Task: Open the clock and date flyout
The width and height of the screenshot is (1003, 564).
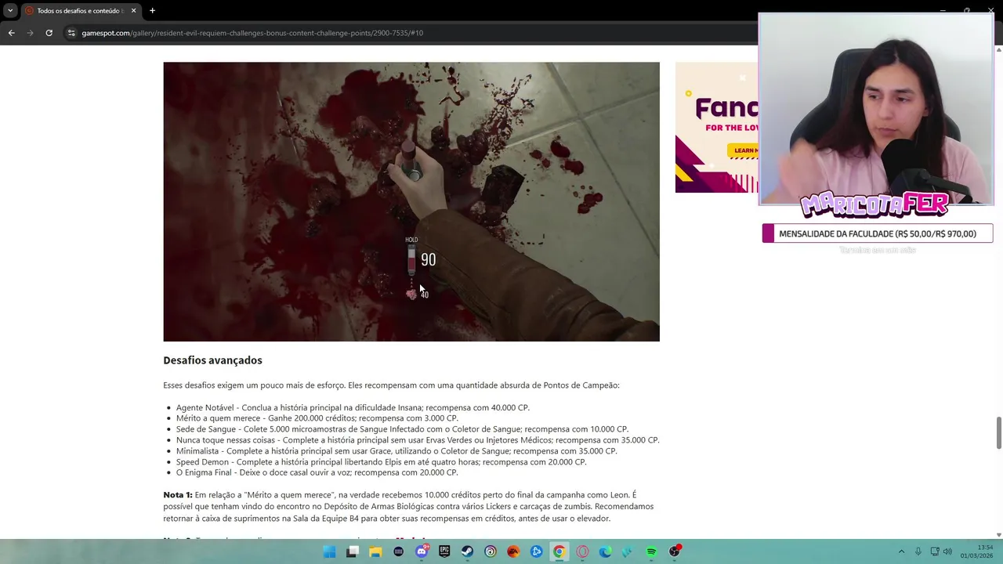Action: click(x=978, y=551)
